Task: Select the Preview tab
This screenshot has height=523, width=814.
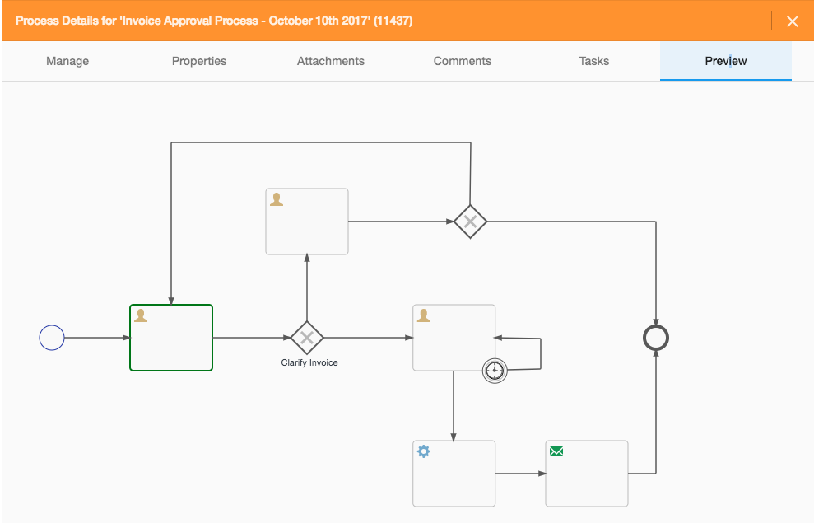Action: [726, 61]
